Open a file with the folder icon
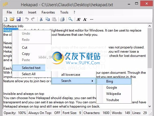 pyautogui.click(x=12, y=19)
